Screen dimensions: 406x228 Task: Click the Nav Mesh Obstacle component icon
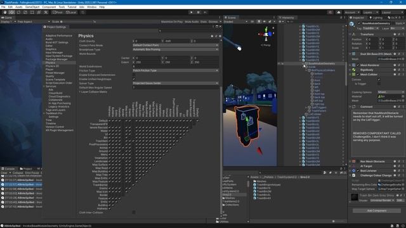click(x=354, y=161)
